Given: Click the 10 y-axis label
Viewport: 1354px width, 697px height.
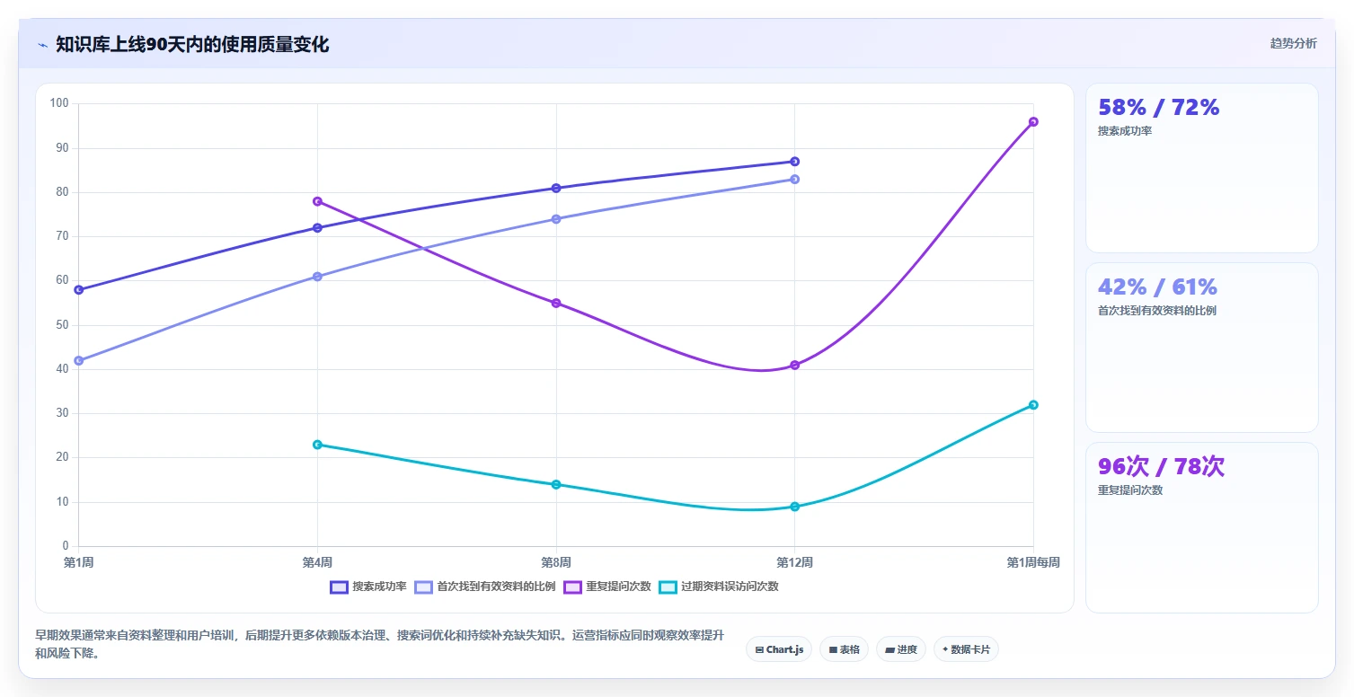Looking at the screenshot, I should [62, 502].
